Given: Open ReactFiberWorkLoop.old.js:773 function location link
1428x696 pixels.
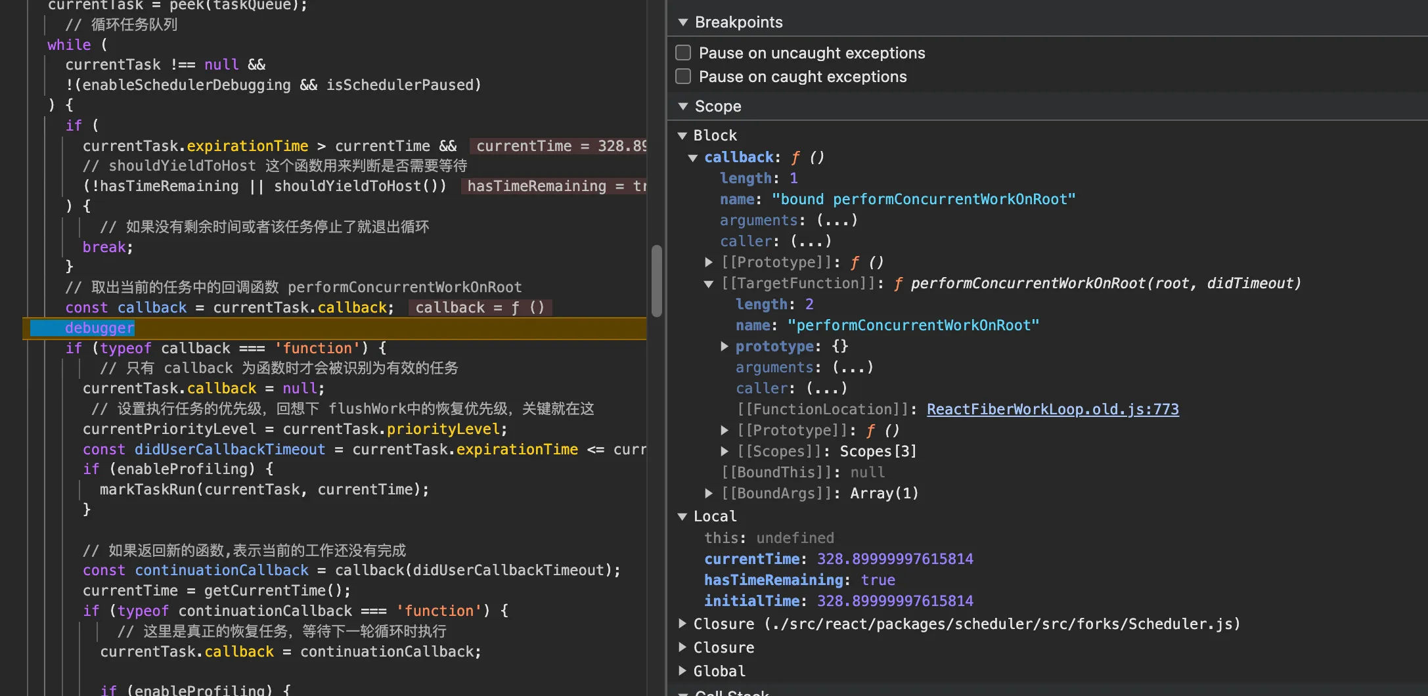Looking at the screenshot, I should (1052, 409).
